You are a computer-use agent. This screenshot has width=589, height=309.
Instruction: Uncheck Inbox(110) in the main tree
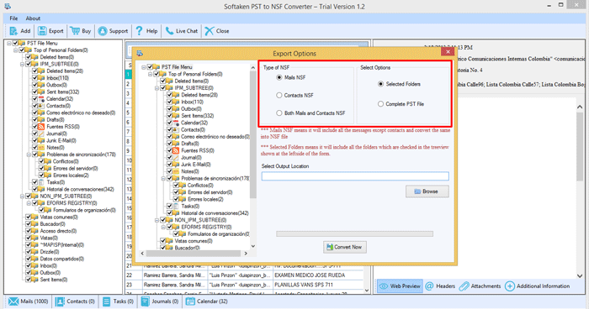35,78
